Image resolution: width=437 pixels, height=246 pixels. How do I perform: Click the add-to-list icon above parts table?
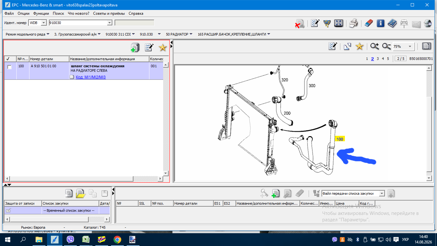pyautogui.click(x=135, y=47)
